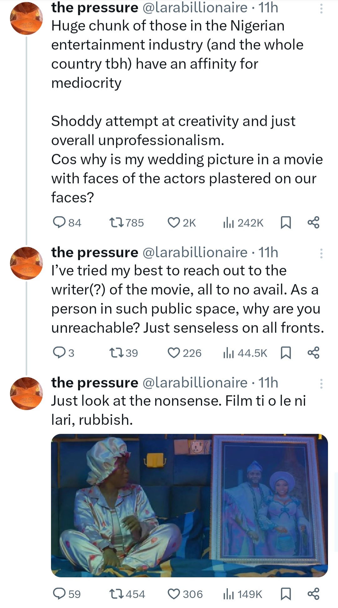Screen dimensions: 338x608
Task: Bookmark the first tweet about mediocrity
Action: [285, 222]
